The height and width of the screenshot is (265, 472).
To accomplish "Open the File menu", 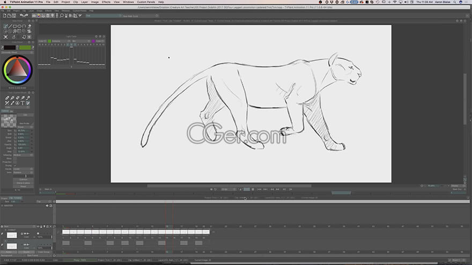I will [48, 2].
